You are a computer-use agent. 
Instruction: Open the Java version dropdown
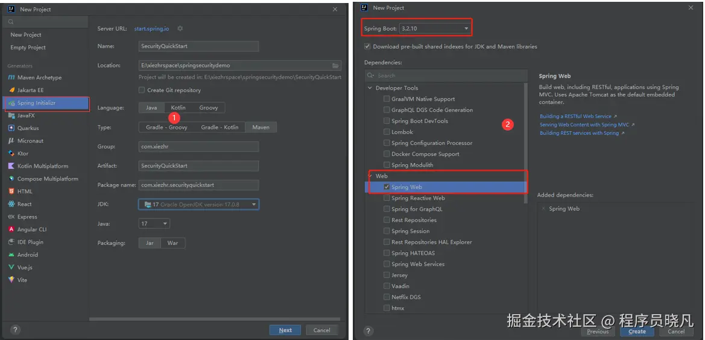[154, 223]
